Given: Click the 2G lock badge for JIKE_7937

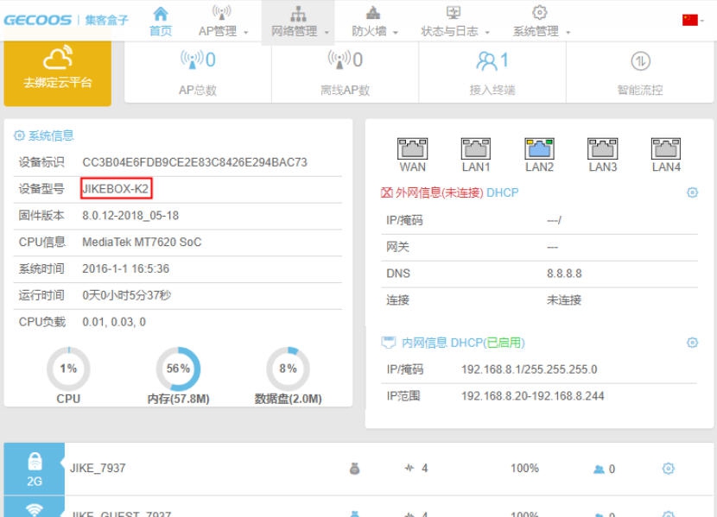Looking at the screenshot, I should click(35, 468).
